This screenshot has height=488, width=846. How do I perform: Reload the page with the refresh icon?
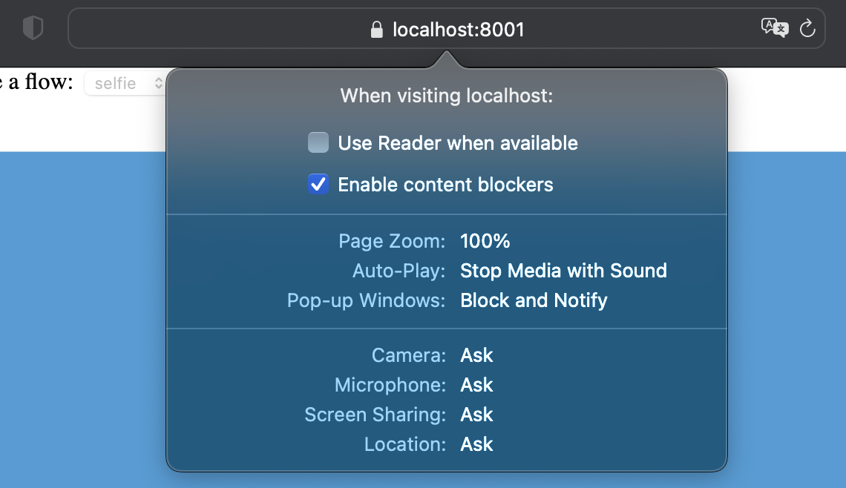[x=807, y=28]
